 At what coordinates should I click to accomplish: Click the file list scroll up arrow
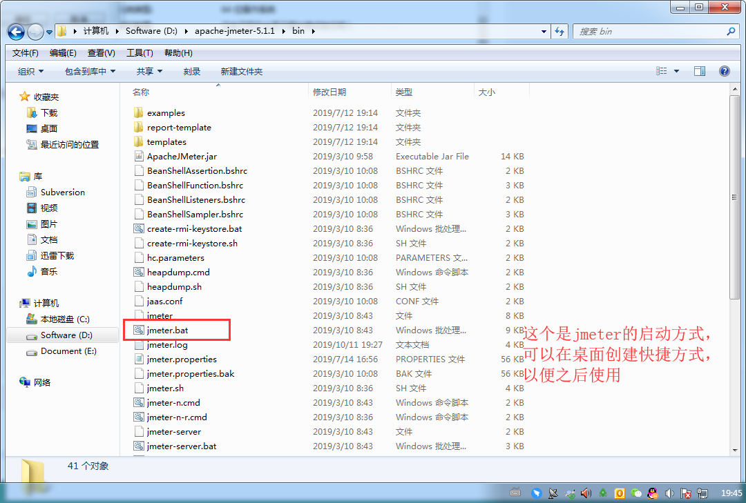734,89
